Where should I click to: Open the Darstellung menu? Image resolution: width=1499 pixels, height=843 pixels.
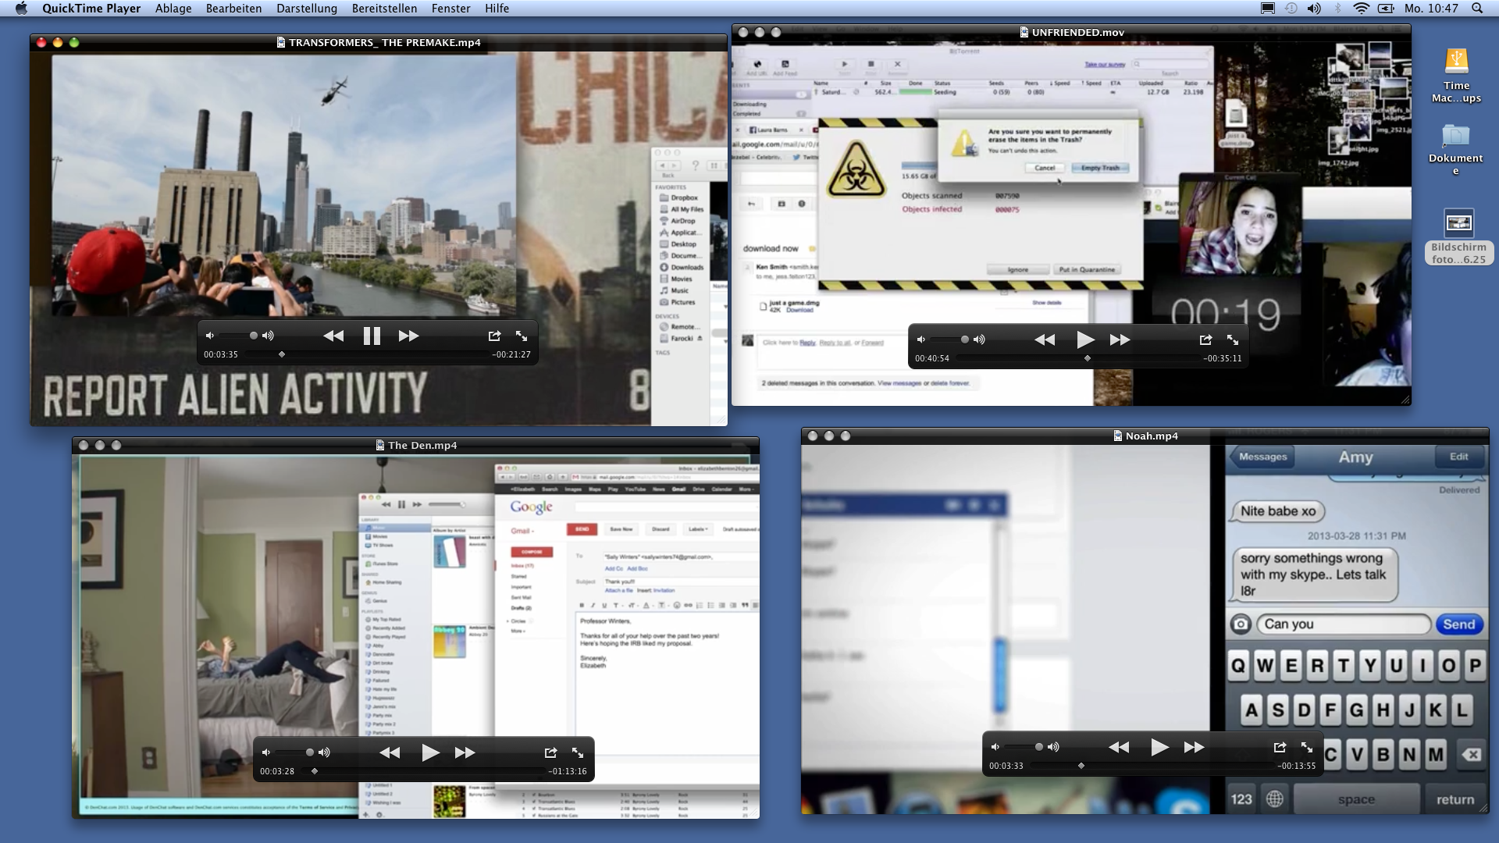click(x=307, y=9)
